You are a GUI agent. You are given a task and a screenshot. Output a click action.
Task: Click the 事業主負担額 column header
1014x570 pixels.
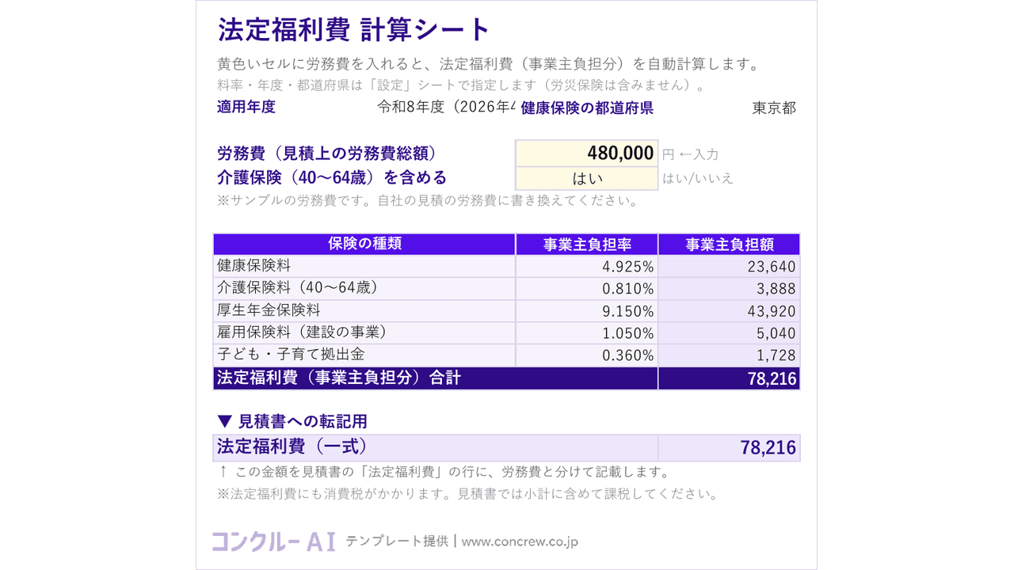729,244
